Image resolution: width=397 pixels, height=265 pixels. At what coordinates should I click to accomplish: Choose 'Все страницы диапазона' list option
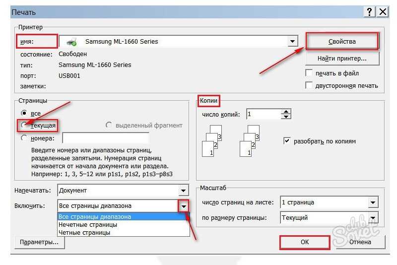pyautogui.click(x=123, y=217)
